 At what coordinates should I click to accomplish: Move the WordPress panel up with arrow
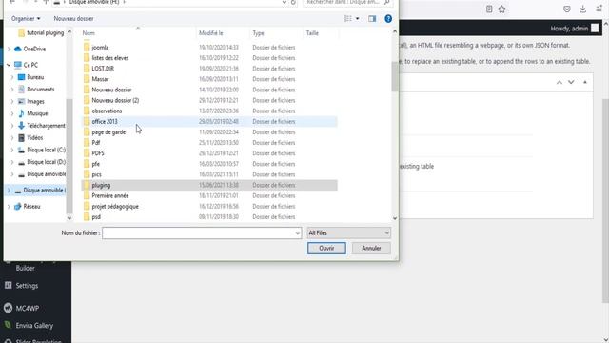[x=560, y=82]
